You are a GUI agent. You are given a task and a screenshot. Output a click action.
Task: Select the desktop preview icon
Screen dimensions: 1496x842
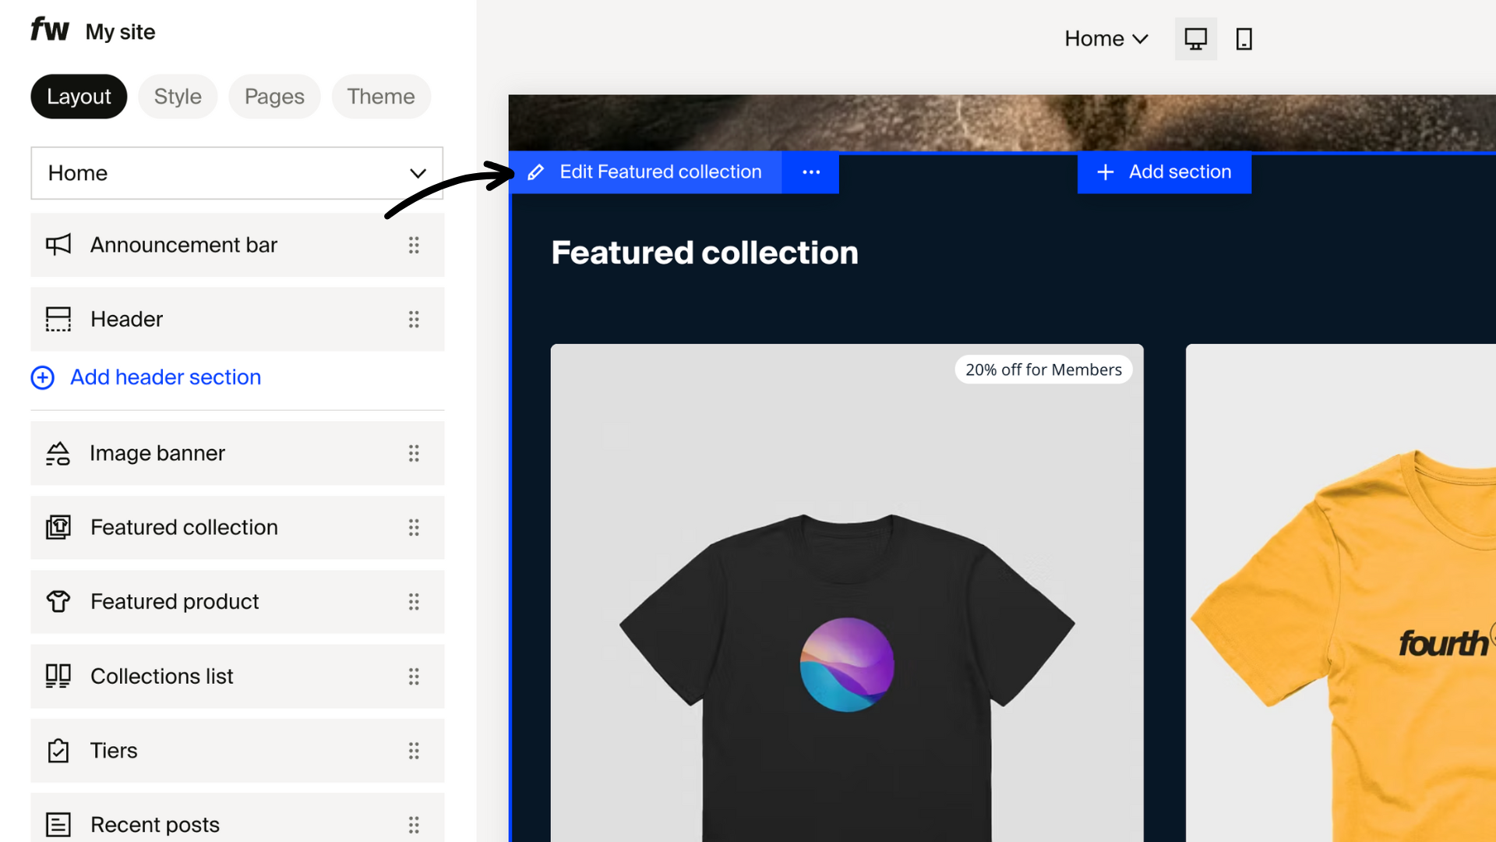pos(1195,38)
